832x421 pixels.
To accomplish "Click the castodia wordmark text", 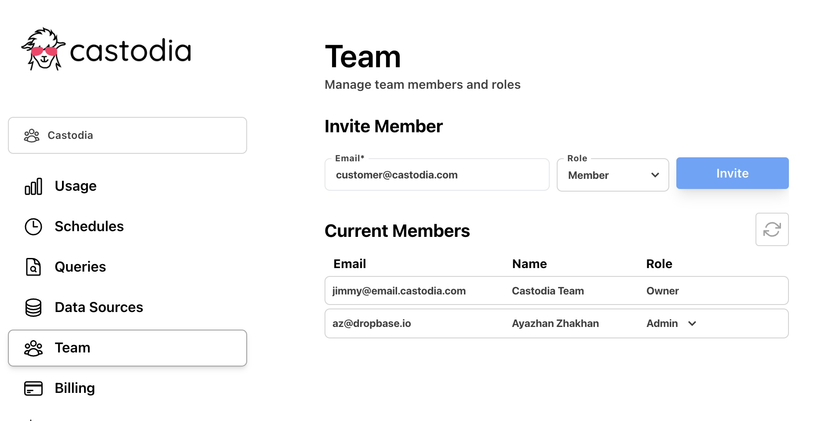I will [x=131, y=51].
